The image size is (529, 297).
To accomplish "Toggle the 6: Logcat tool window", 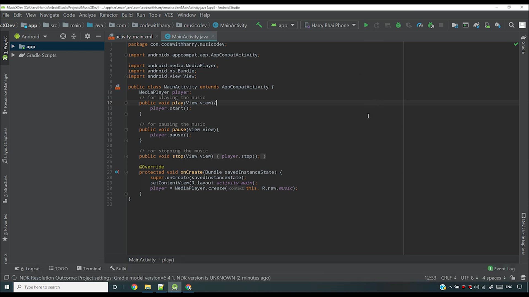I will [27, 269].
